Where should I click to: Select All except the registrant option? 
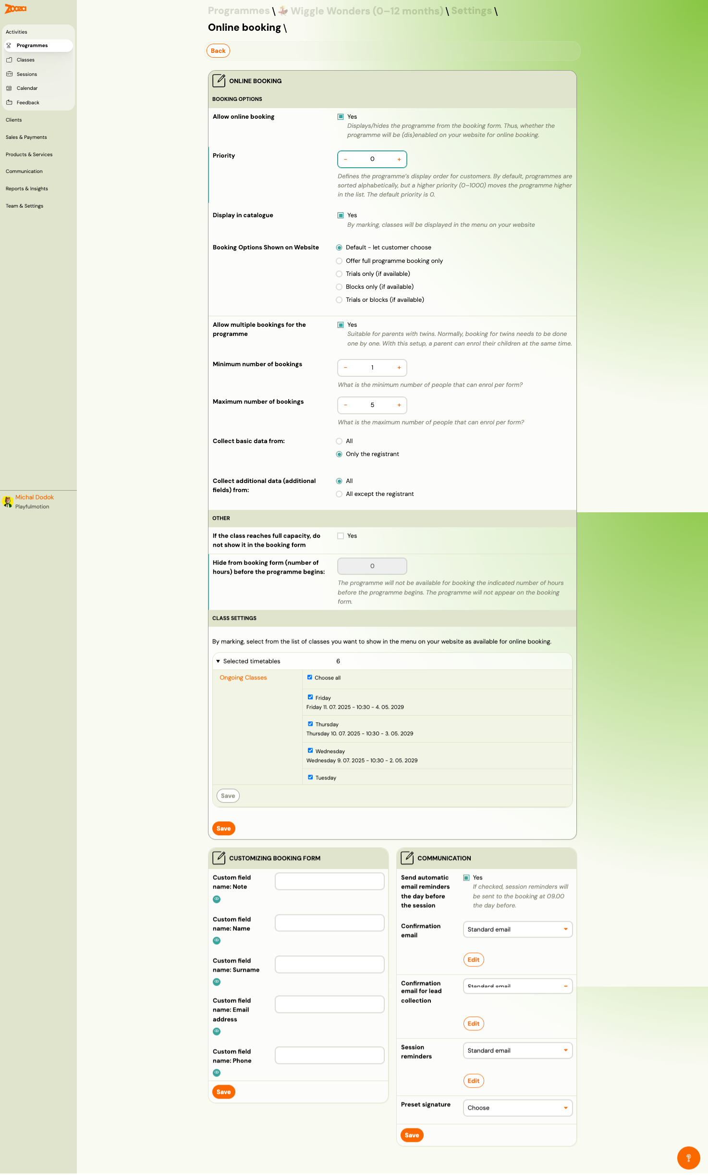click(x=339, y=494)
